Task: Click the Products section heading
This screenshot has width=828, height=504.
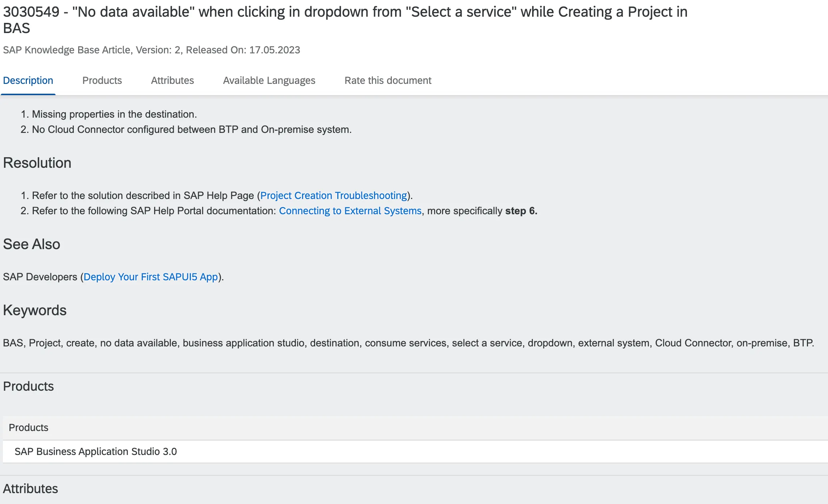Action: (x=28, y=386)
